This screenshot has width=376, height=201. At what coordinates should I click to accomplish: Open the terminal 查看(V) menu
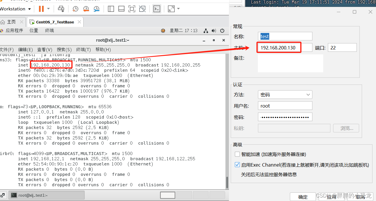45,50
